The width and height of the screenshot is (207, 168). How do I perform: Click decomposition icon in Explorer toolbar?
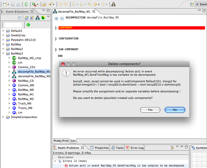37,18
